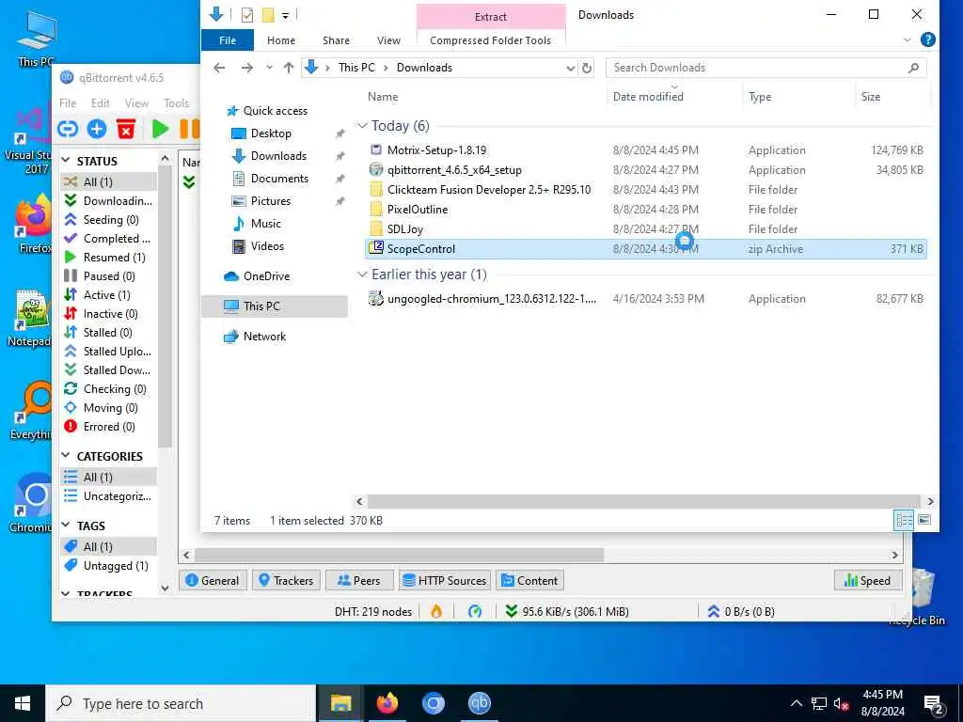Select Completed status filter
This screenshot has height=722, width=963.
click(109, 238)
